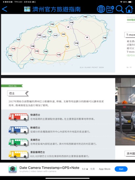
Task: Tap the T-mon heading on the right page
Action: 130,35
